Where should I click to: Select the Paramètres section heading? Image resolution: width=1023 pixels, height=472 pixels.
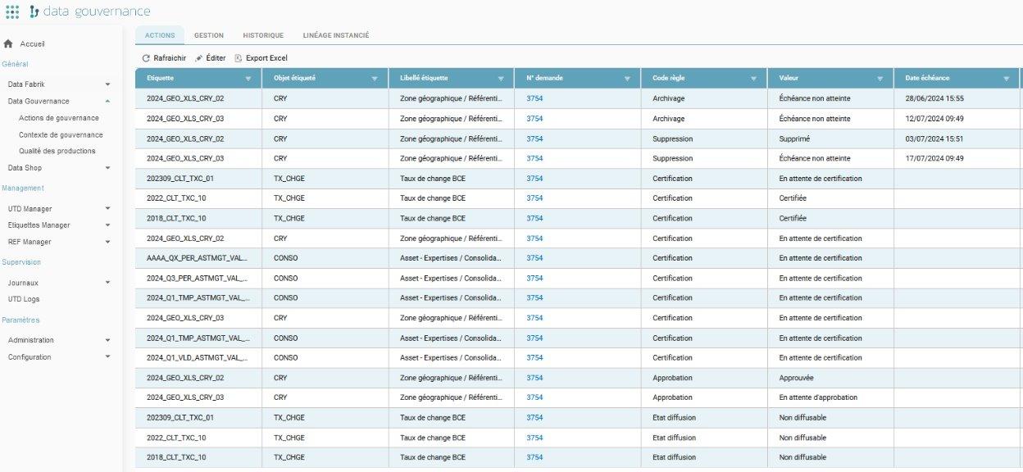(x=20, y=320)
